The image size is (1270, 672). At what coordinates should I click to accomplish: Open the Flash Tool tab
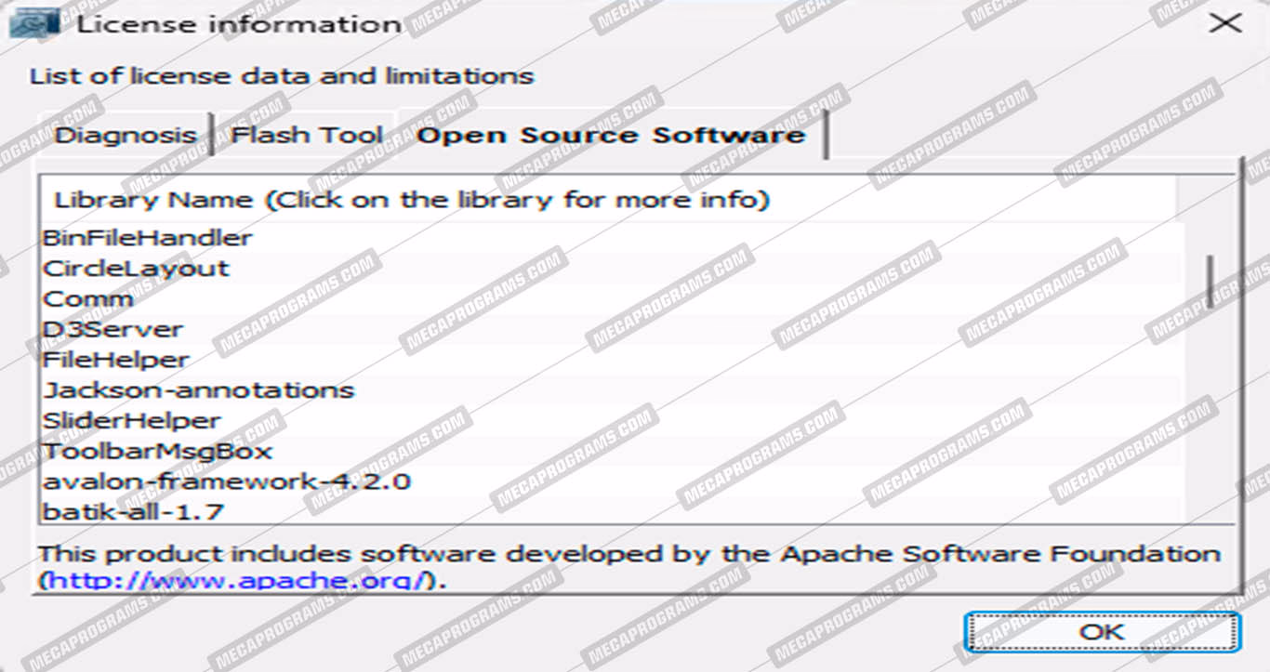(306, 136)
